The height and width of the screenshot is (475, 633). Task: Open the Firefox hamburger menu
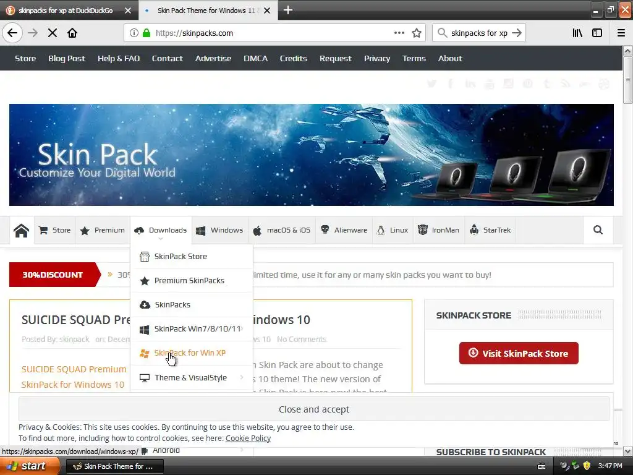(621, 33)
